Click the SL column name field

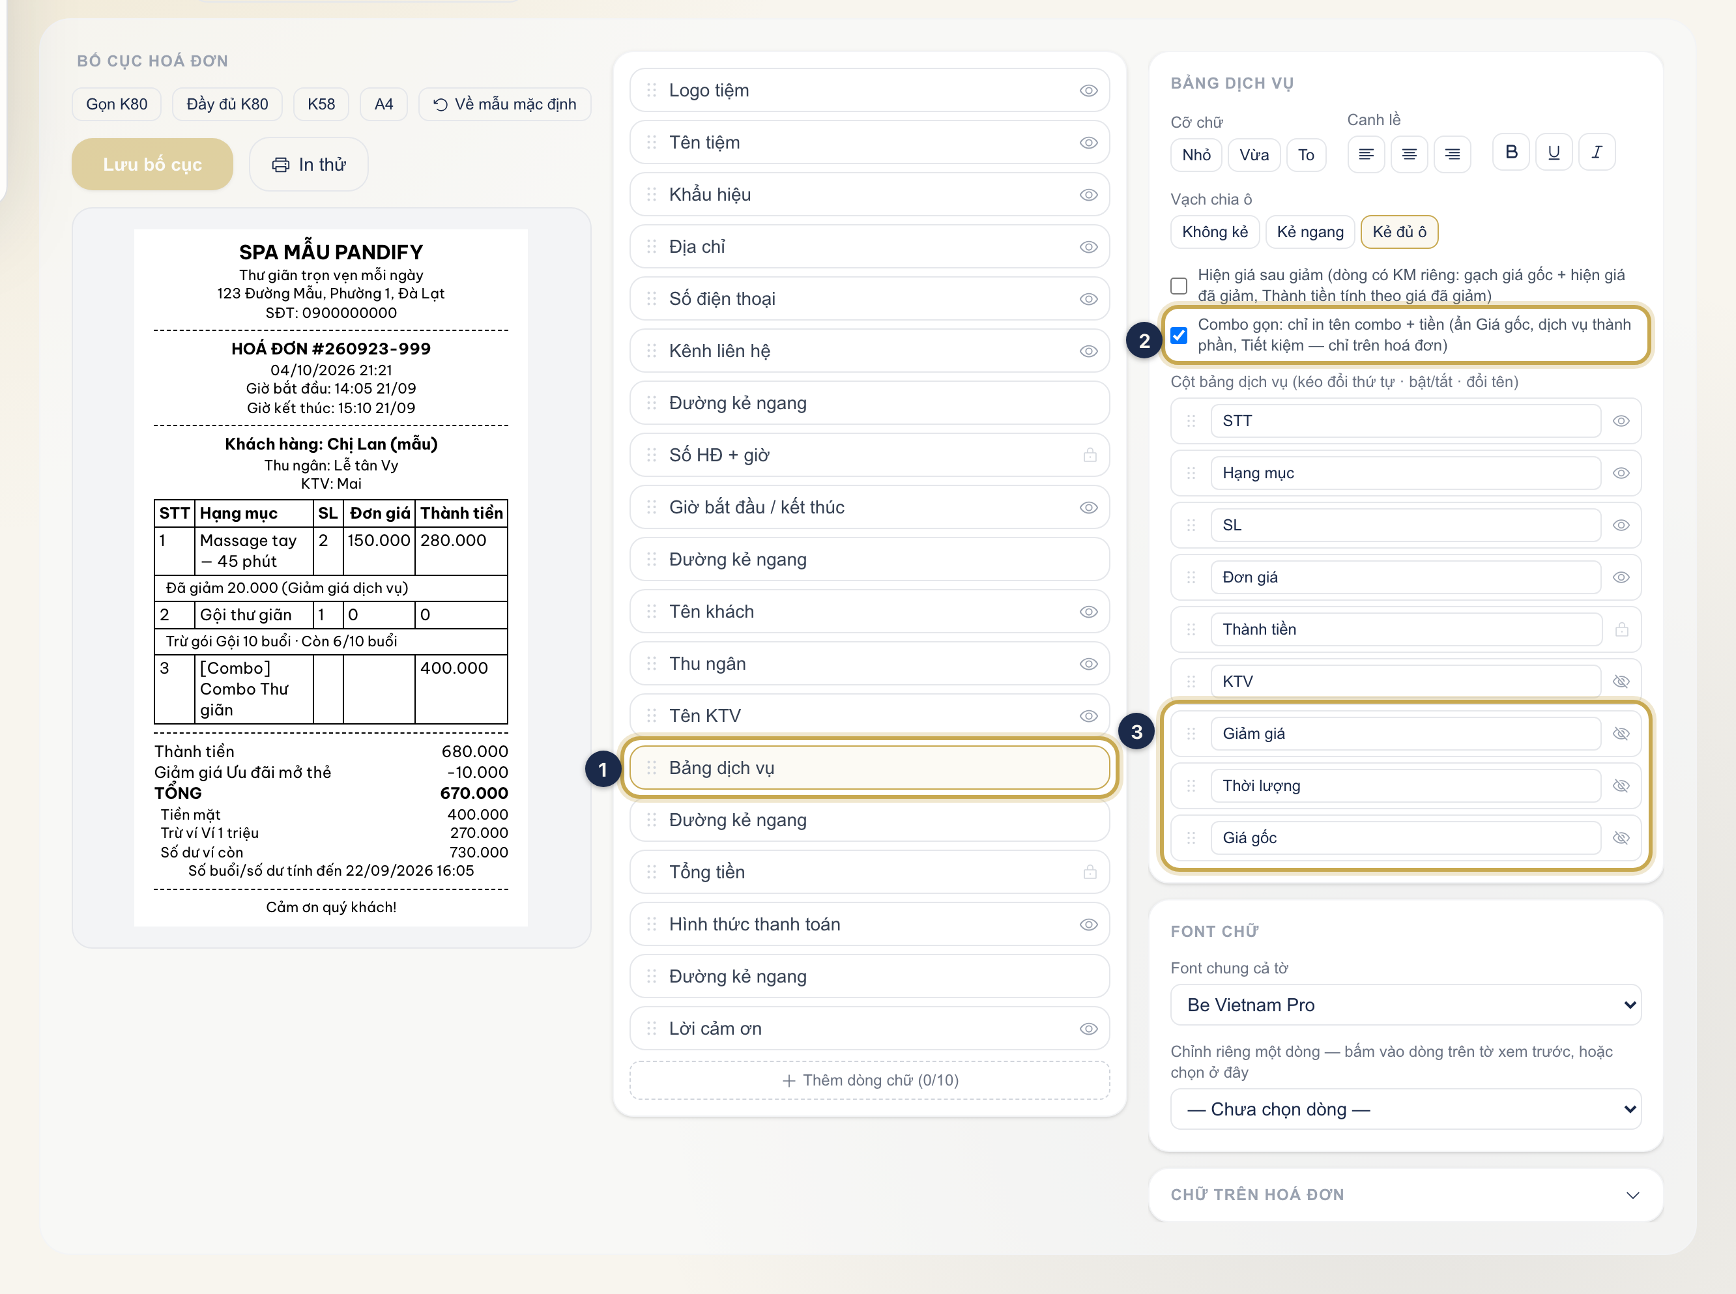(1406, 525)
